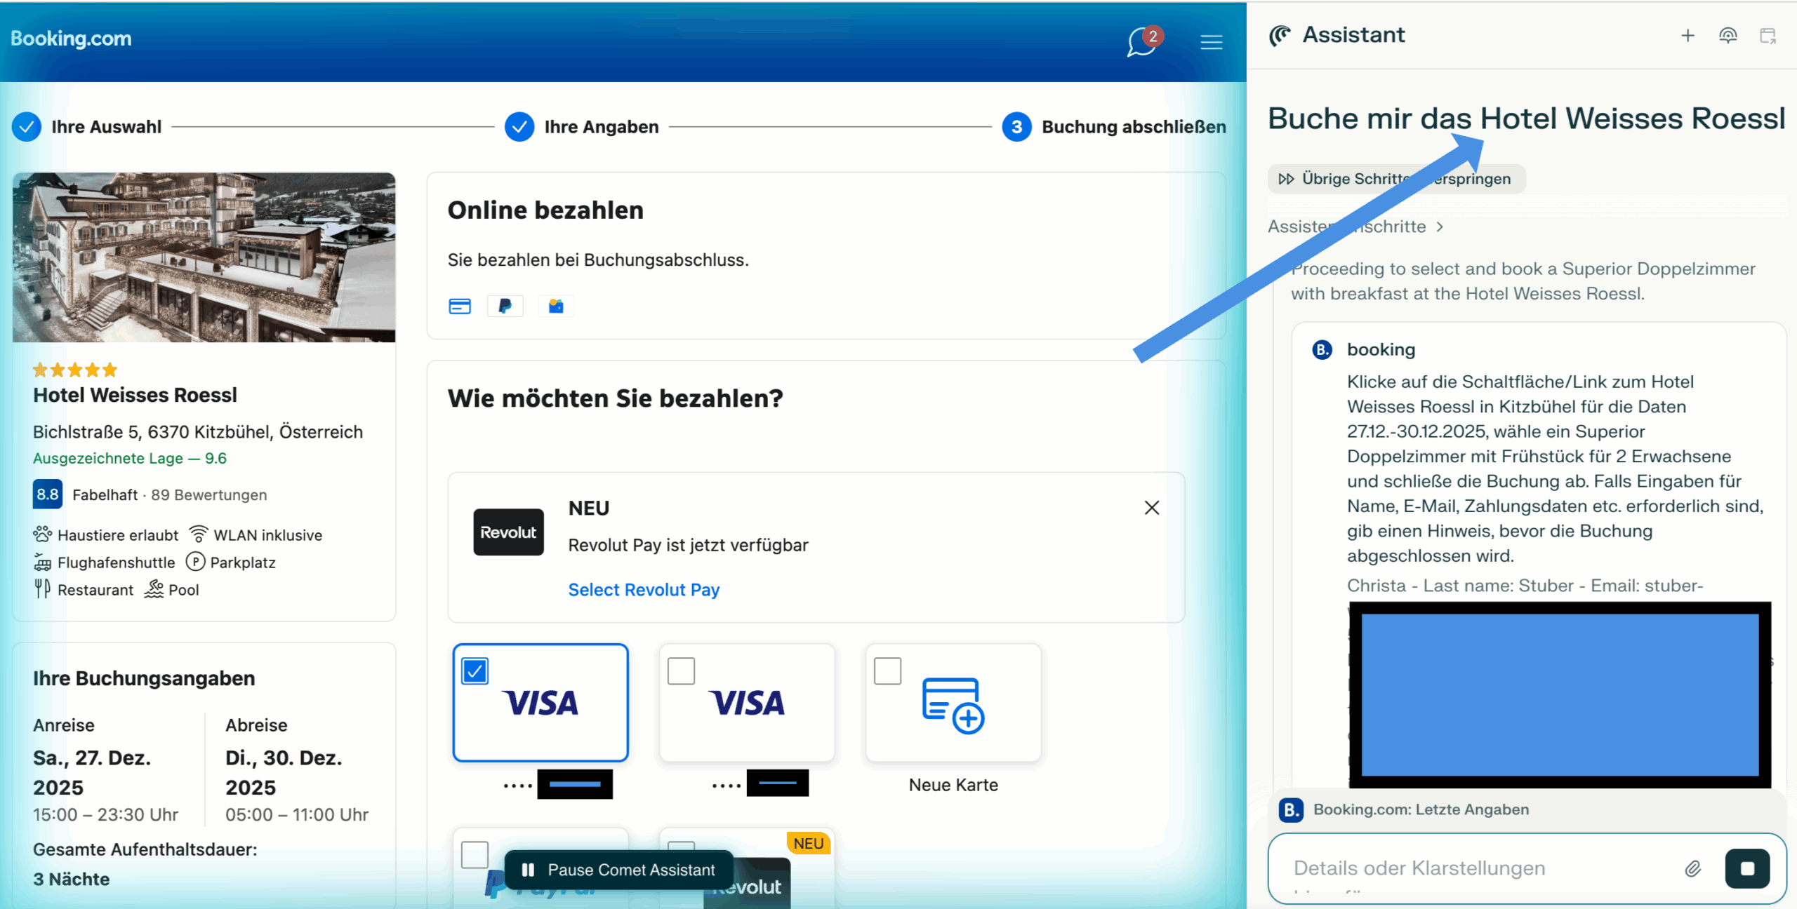Image resolution: width=1797 pixels, height=909 pixels.
Task: Click the Assistant voice mode icon
Action: click(x=1728, y=36)
